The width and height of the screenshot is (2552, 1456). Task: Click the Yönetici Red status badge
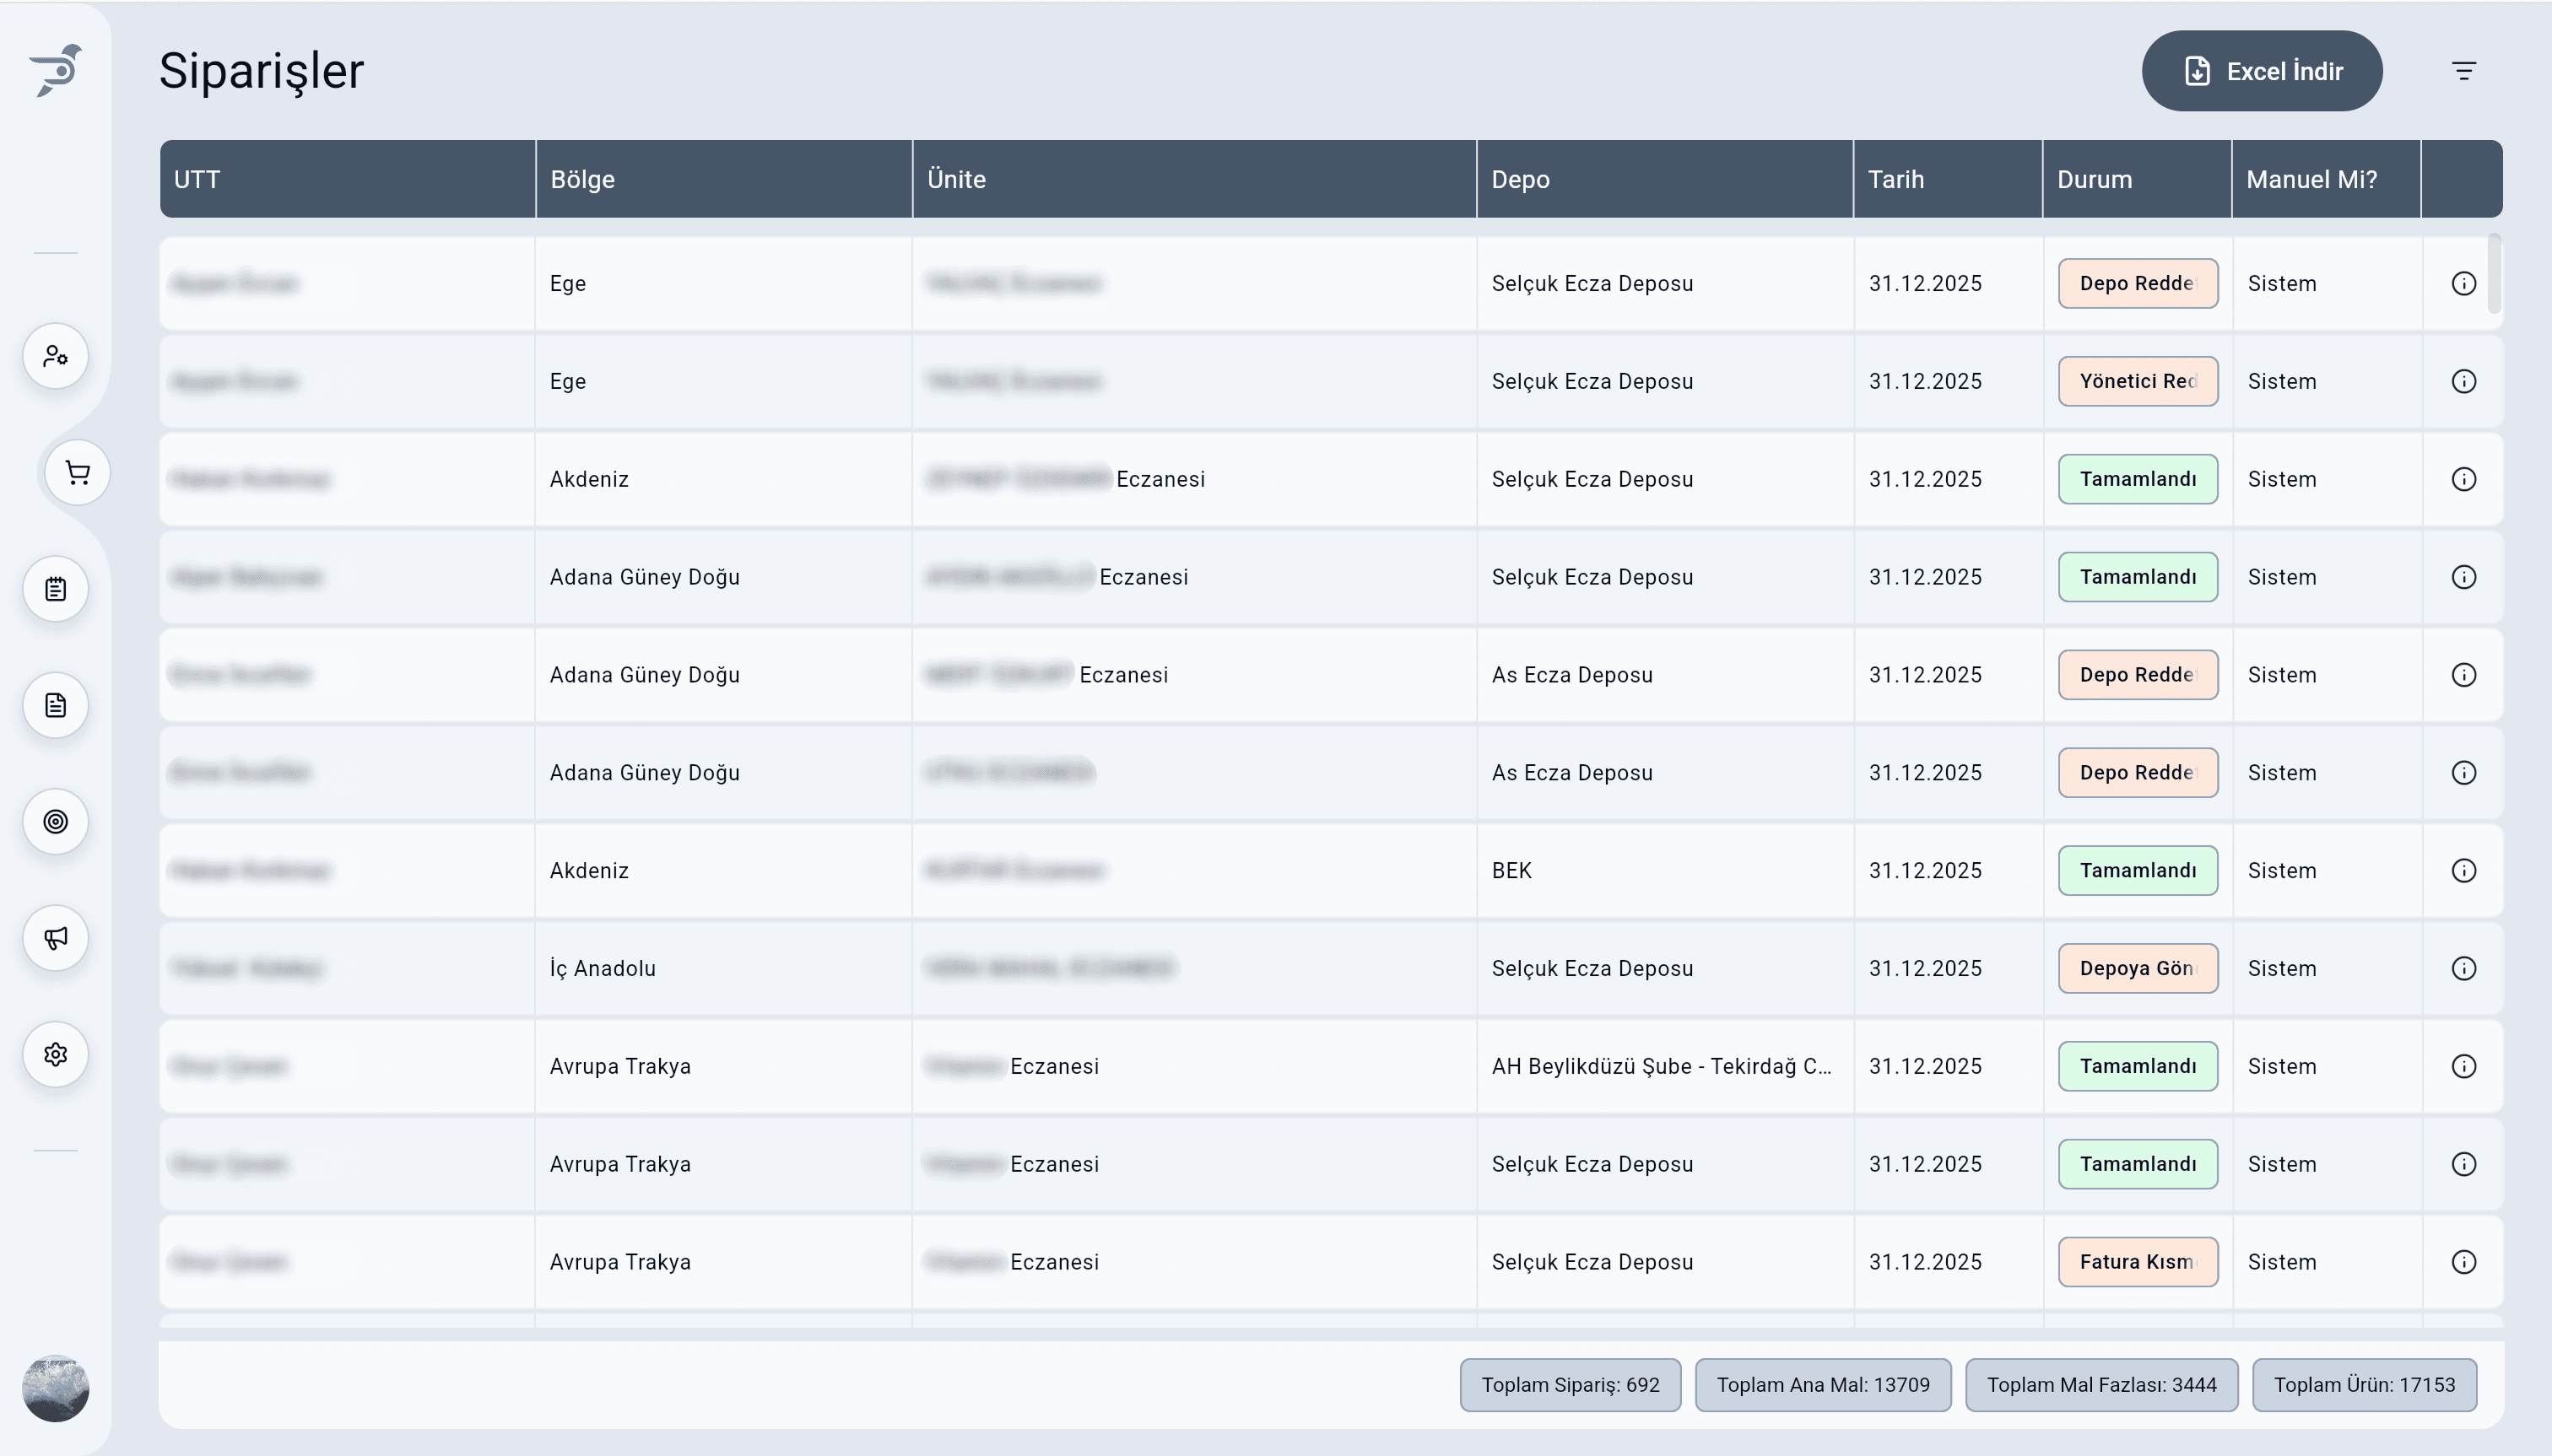click(x=2137, y=381)
